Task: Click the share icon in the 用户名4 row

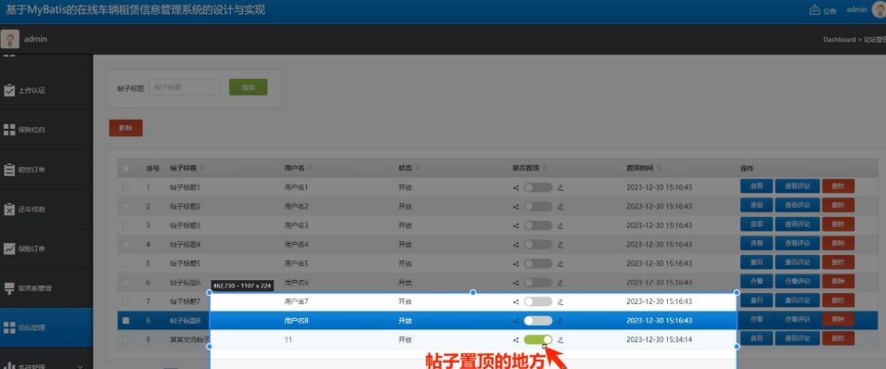Action: (516, 245)
